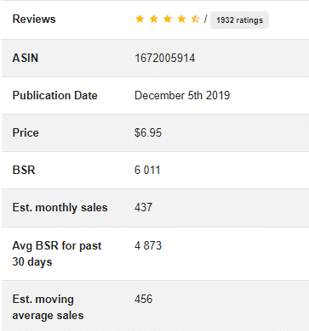Open the 1932 ratings badge
This screenshot has height=331, width=309.
pos(239,20)
